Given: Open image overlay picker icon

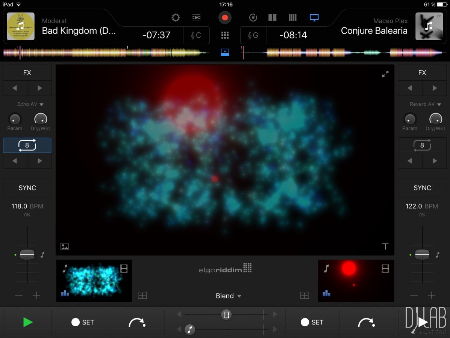Looking at the screenshot, I should click(x=65, y=247).
